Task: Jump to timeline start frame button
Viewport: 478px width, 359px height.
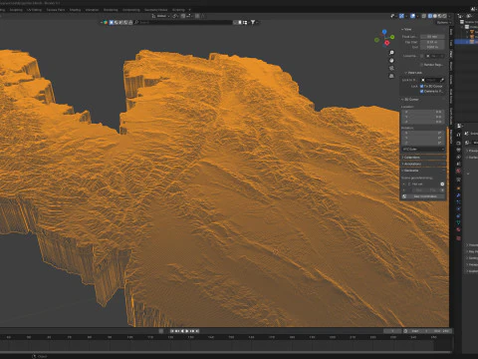Action: coord(172,331)
